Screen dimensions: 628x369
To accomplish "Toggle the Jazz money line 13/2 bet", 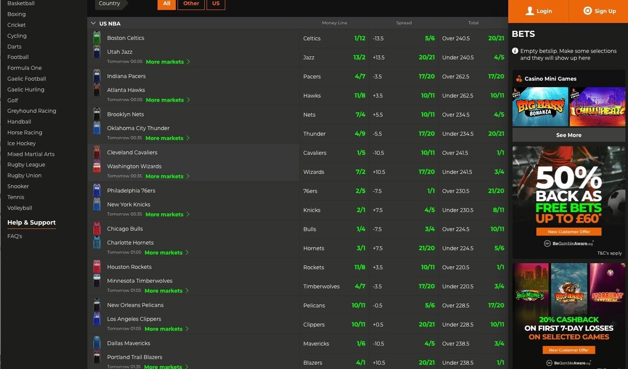I will 334,57.
